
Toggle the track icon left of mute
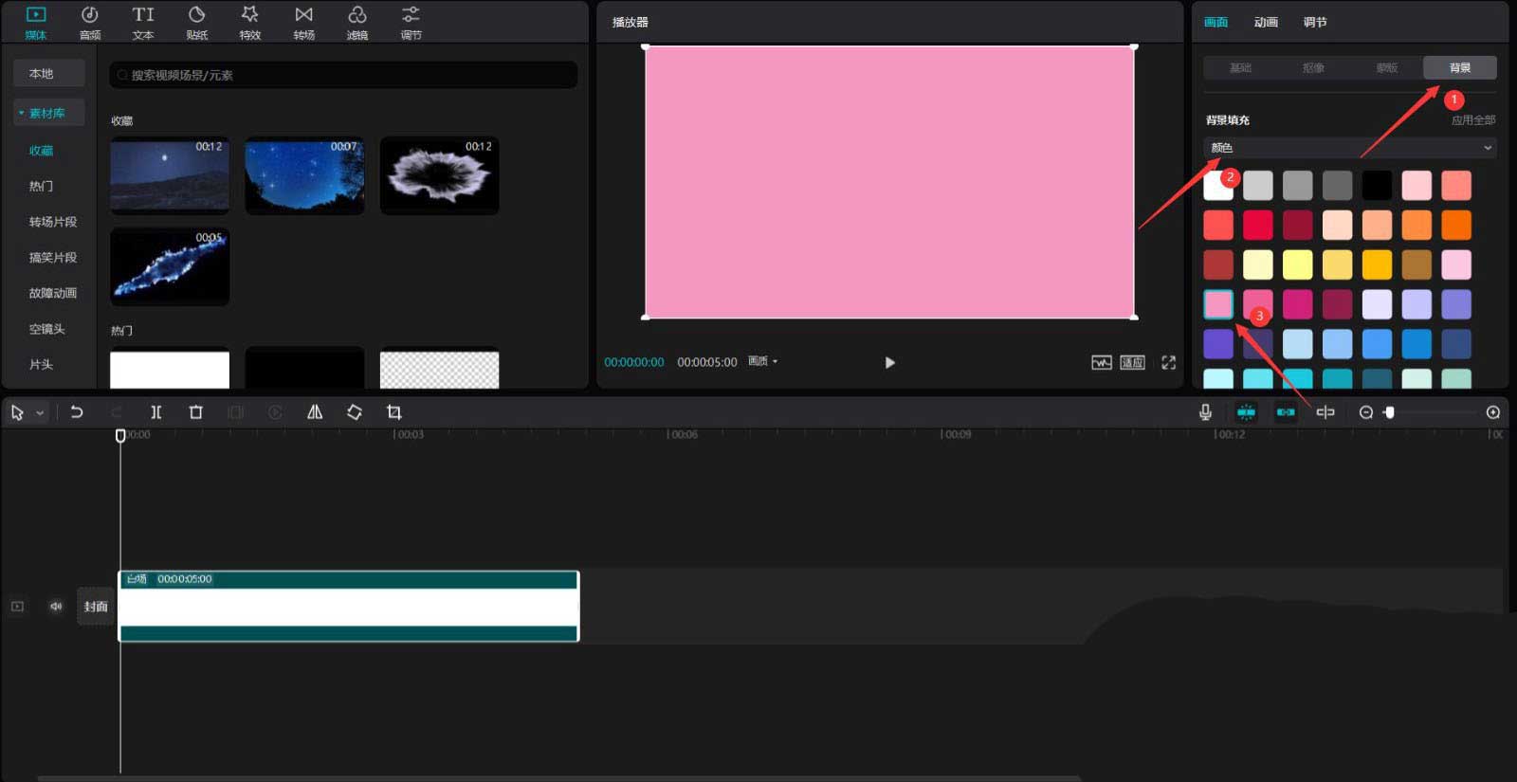[x=17, y=607]
